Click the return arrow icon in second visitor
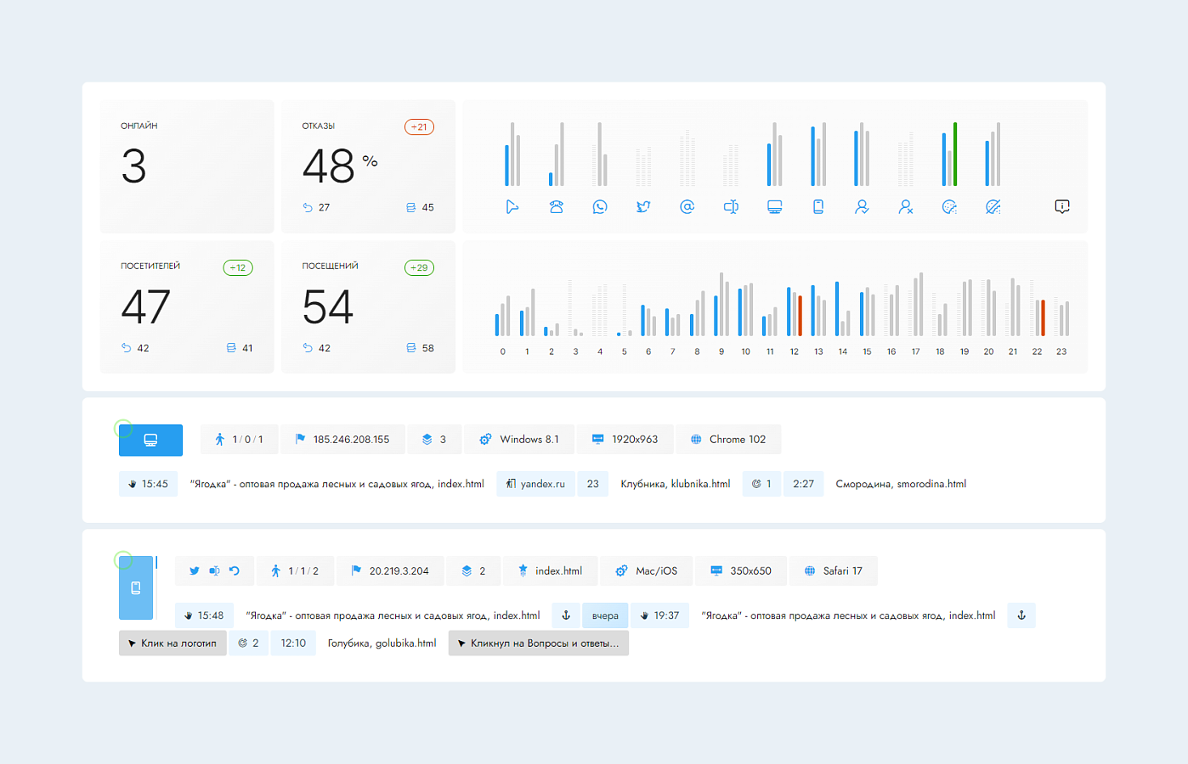 point(235,571)
